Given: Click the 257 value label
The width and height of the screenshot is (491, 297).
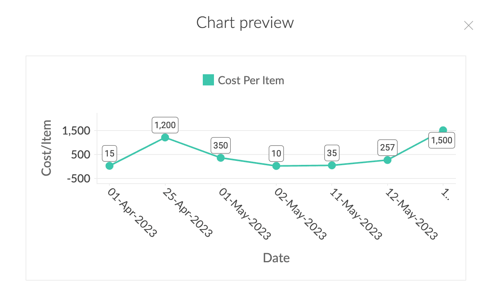Looking at the screenshot, I should [387, 148].
